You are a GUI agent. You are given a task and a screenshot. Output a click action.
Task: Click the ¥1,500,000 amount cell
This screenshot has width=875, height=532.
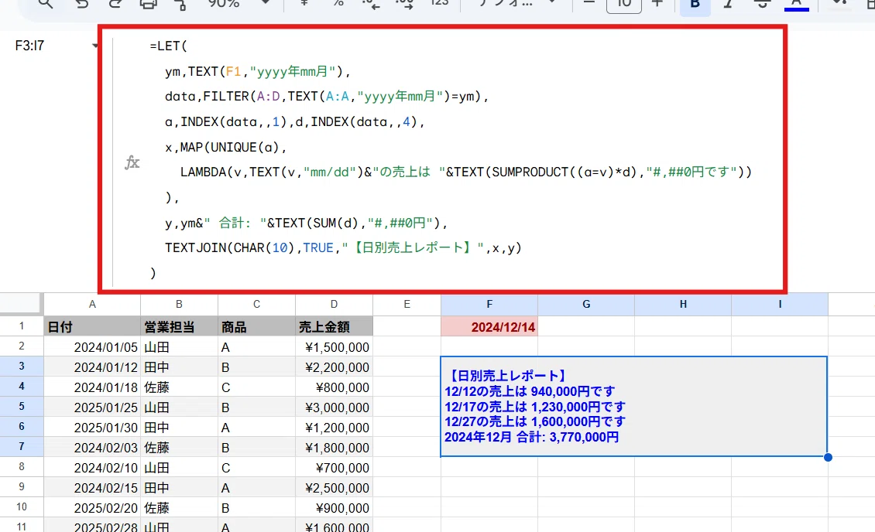click(x=334, y=347)
